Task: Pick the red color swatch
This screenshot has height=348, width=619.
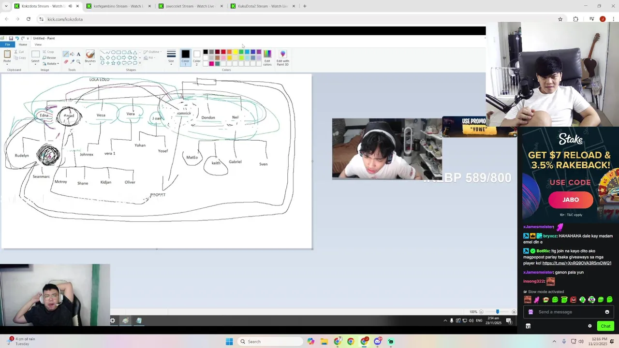Action: coord(223,52)
